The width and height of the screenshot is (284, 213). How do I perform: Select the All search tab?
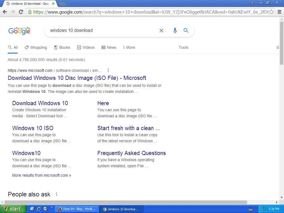[x=13, y=47]
